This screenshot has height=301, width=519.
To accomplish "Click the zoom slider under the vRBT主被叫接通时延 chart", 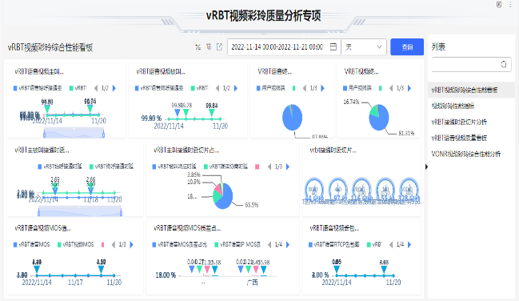I will [x=80, y=211].
